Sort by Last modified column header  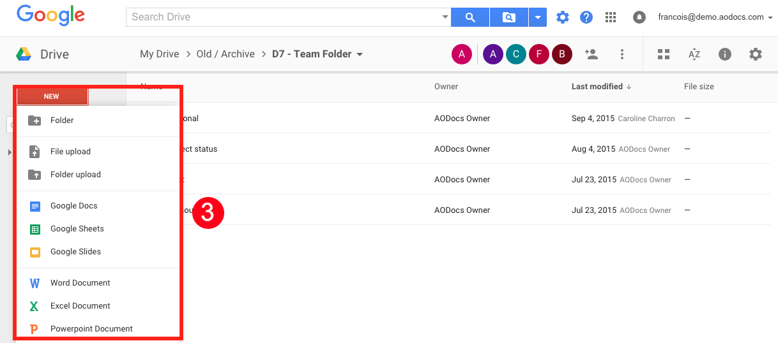tap(601, 87)
